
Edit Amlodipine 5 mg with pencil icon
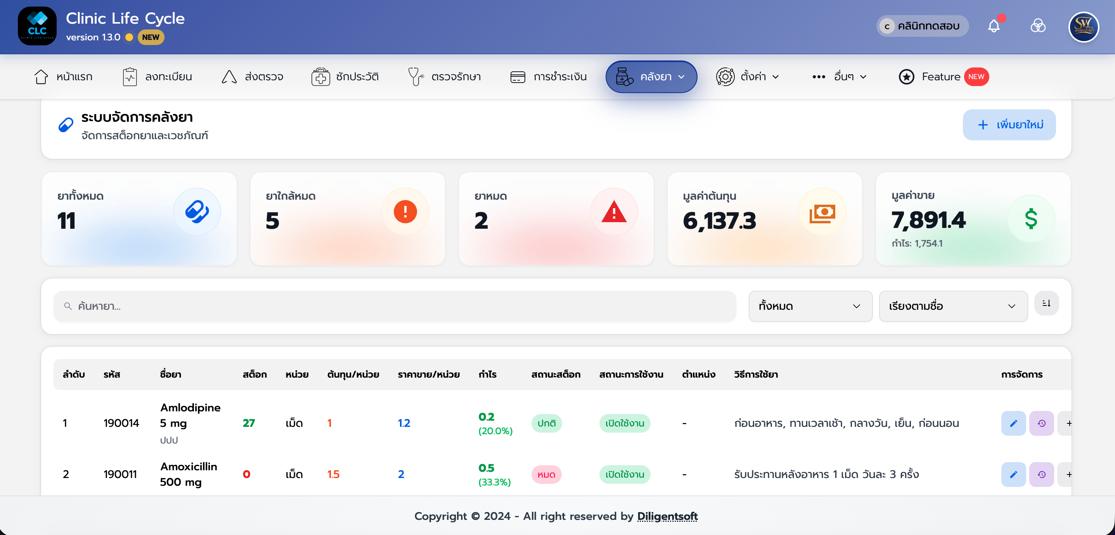point(1013,423)
